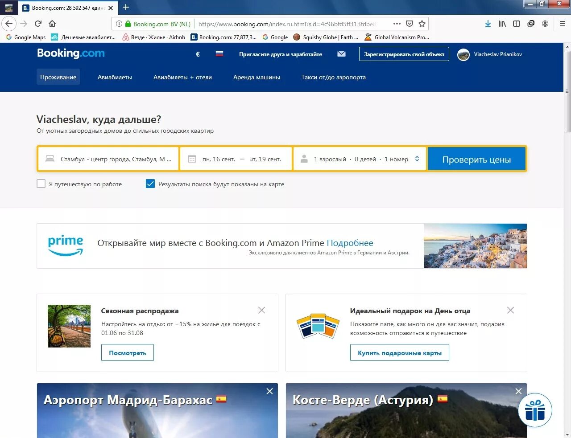
Task: Dismiss the Сезонная распродажа card
Action: [261, 310]
